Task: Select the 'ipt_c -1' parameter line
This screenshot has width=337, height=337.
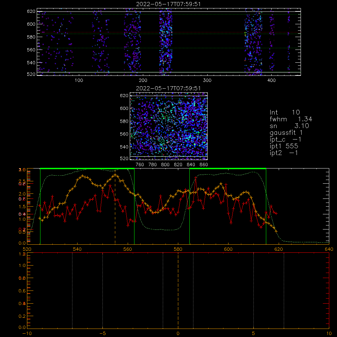Action: 285,140
